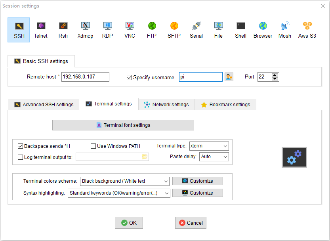Screen dimensions: 330x241
Task: Select the Xdmcp session icon
Action: (x=86, y=30)
